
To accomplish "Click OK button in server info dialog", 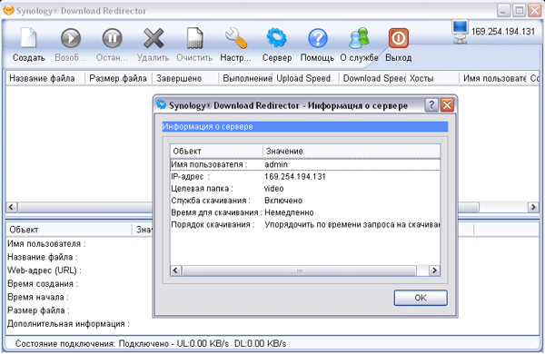I will click(421, 298).
